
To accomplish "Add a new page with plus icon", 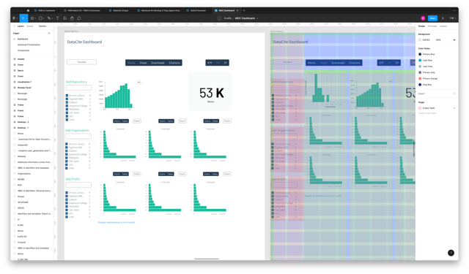I will pyautogui.click(x=49, y=33).
